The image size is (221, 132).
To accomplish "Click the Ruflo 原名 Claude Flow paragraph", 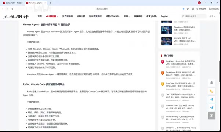I will (85, 93).
